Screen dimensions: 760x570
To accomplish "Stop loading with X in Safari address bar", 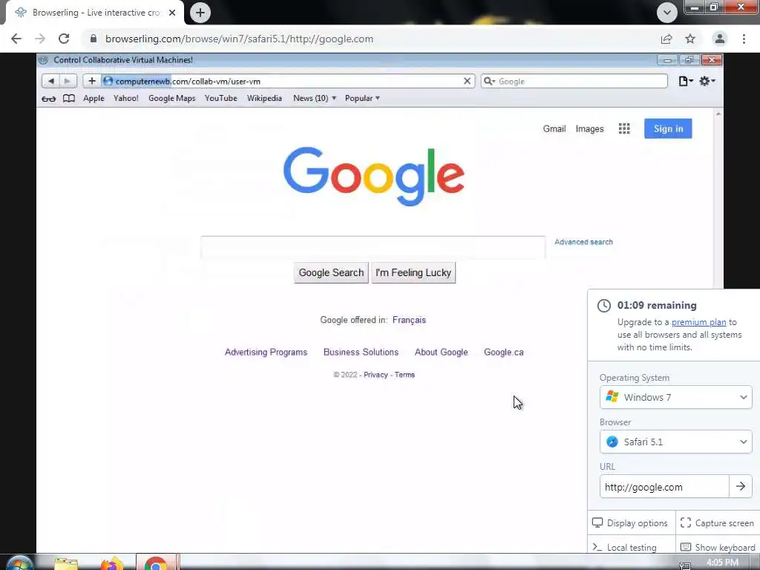I will 467,81.
